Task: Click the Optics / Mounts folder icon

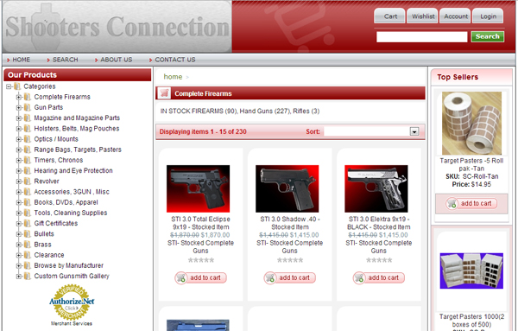Action: [x=28, y=139]
